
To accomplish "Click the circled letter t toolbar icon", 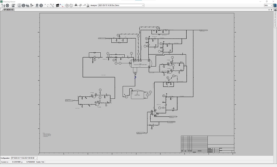I will 71,5.
